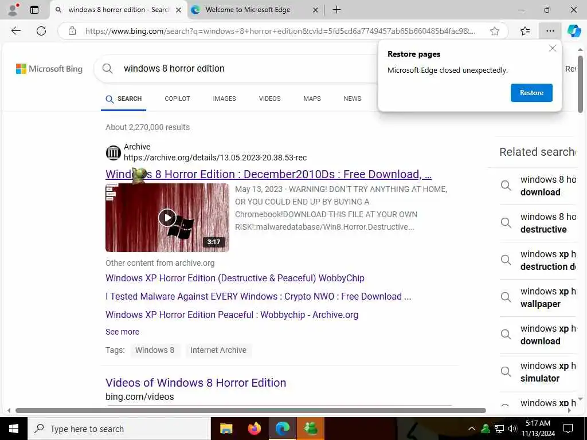Open I Tested Malware Against EVERY Windows link
The height and width of the screenshot is (440, 587).
(x=259, y=296)
